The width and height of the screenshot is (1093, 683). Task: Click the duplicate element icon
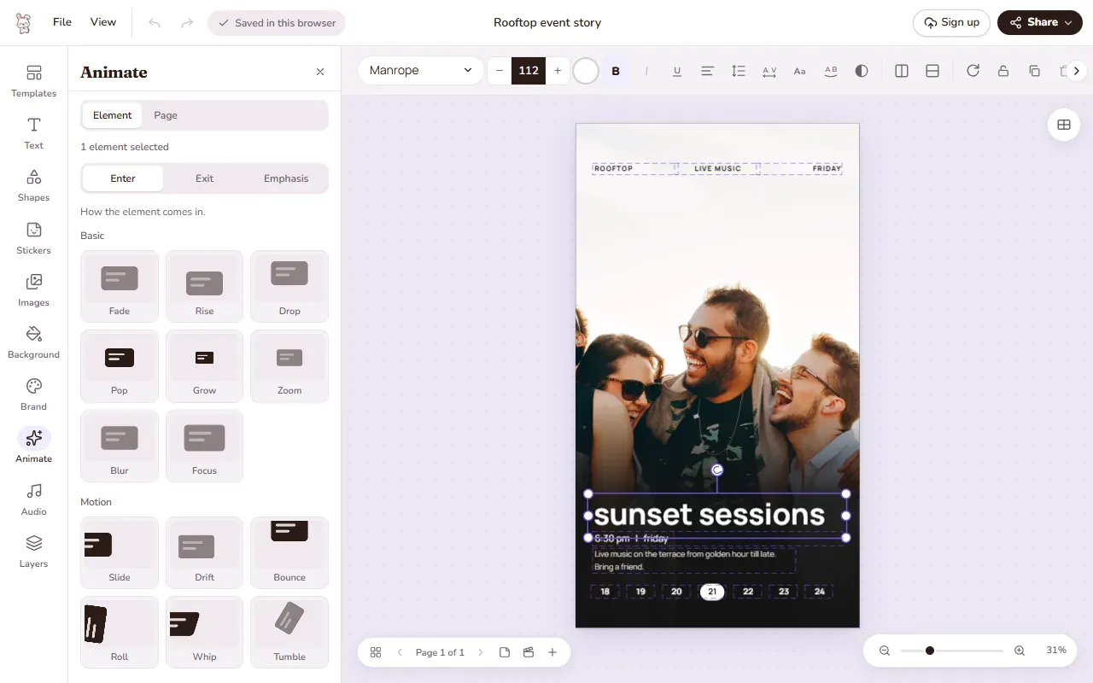coord(1034,71)
